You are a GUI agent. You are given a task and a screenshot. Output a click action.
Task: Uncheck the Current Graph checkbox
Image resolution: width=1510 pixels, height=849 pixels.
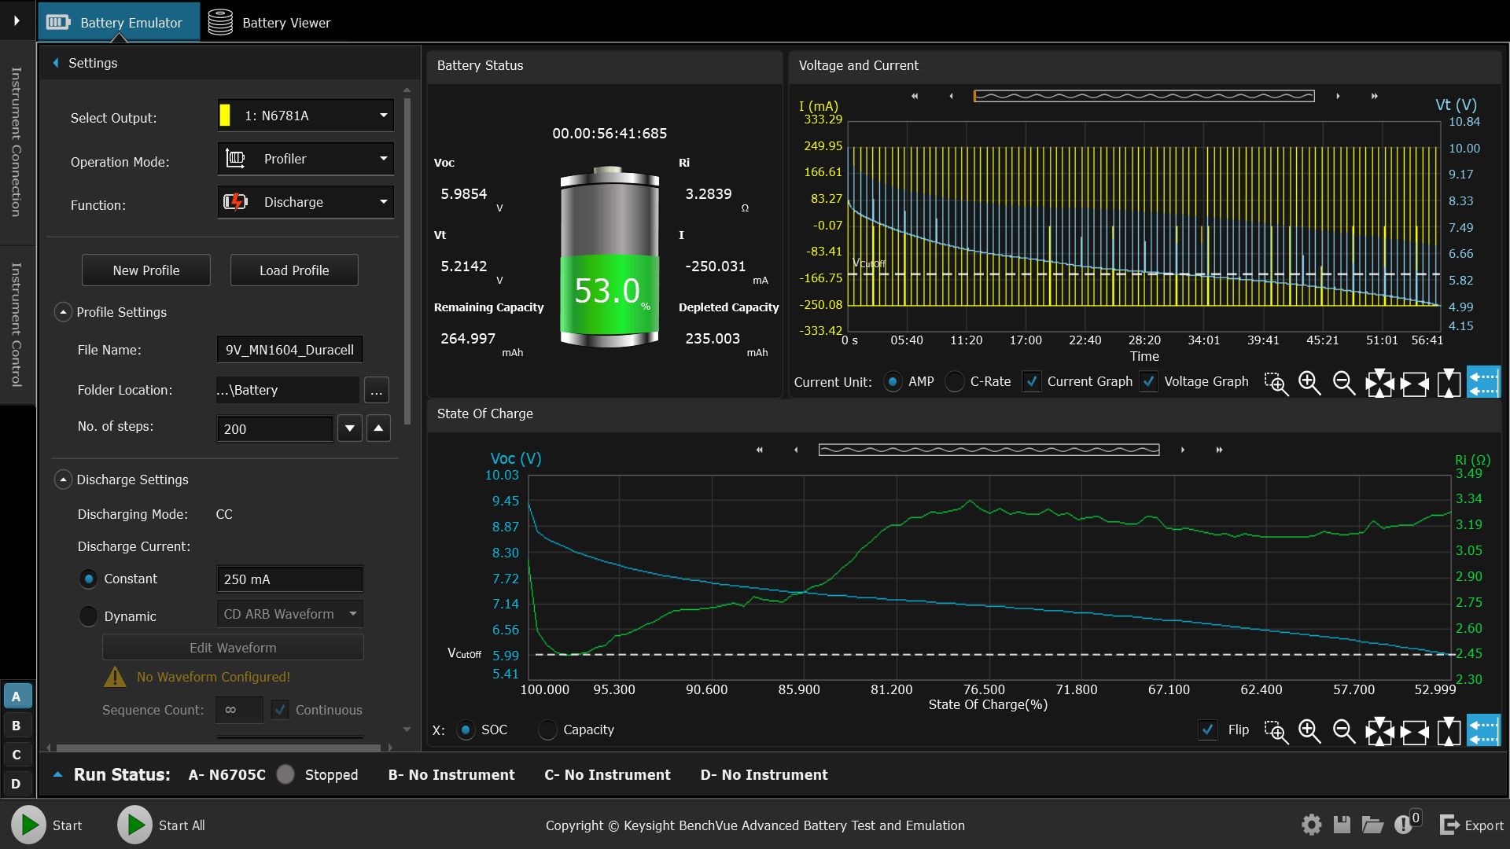pos(1031,381)
